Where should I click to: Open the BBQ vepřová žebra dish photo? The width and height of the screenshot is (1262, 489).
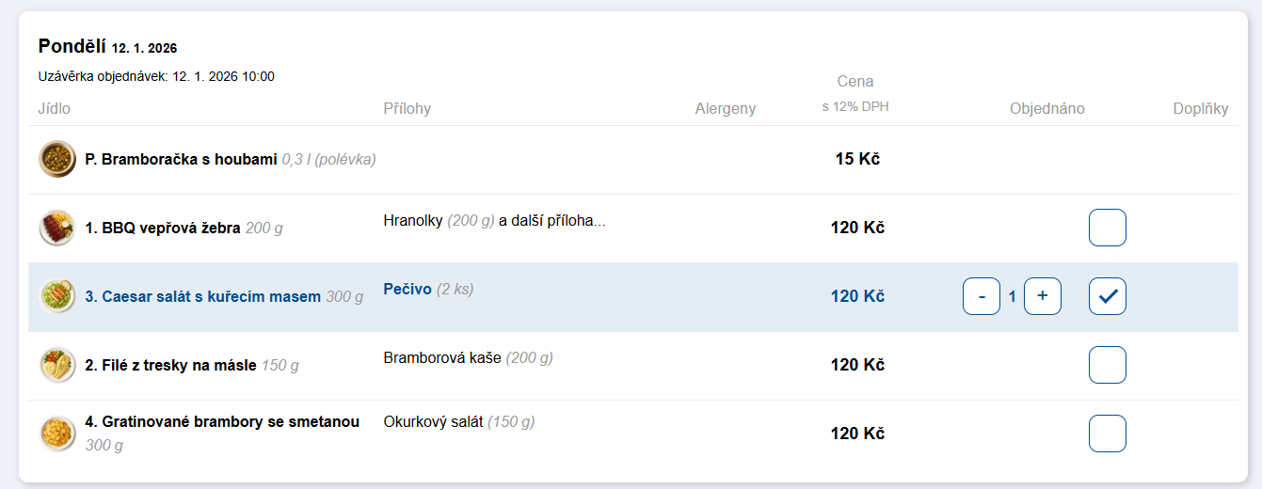[x=57, y=228]
